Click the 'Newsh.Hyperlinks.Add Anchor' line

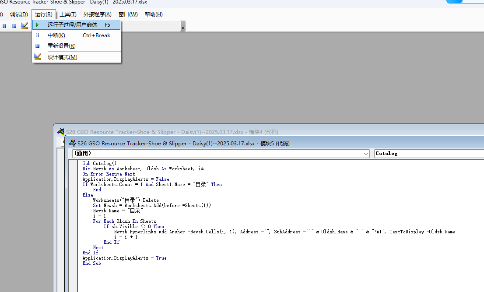pos(284,232)
